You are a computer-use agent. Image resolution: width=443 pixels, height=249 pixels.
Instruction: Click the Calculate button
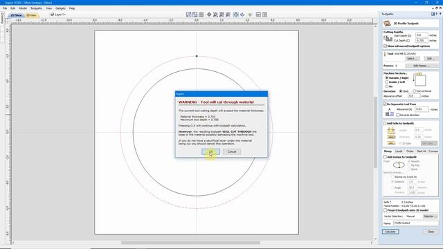[x=390, y=232]
